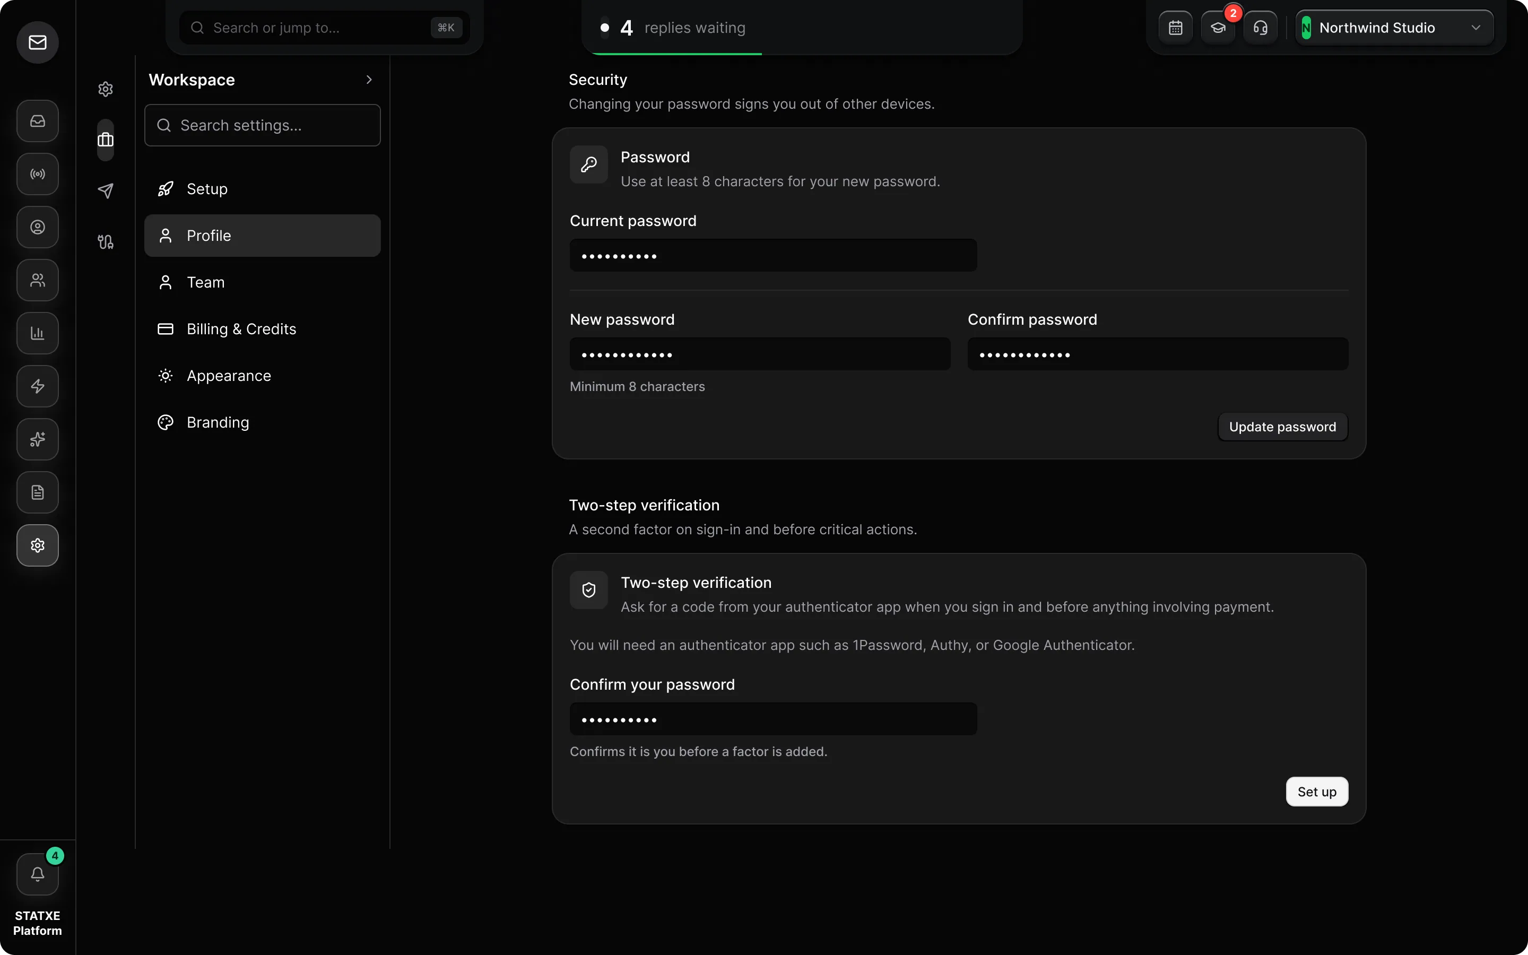Select the small gear icon above the briefcase
The height and width of the screenshot is (955, 1528).
pos(106,89)
